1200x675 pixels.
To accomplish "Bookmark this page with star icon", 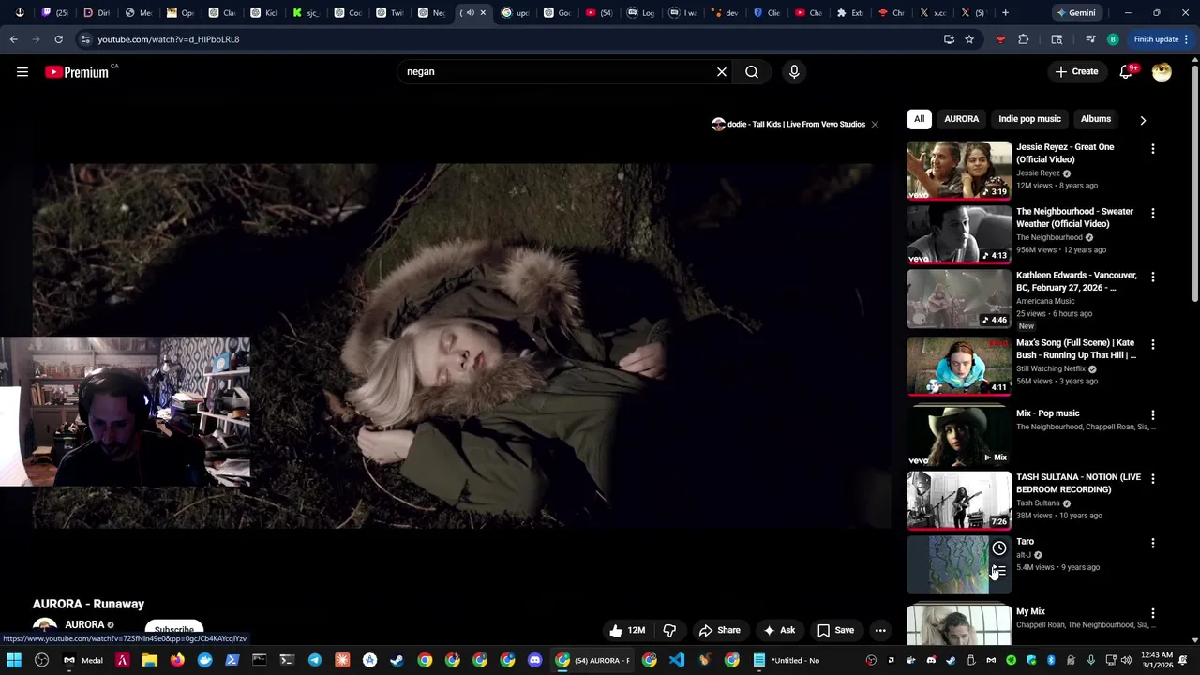I will point(969,39).
